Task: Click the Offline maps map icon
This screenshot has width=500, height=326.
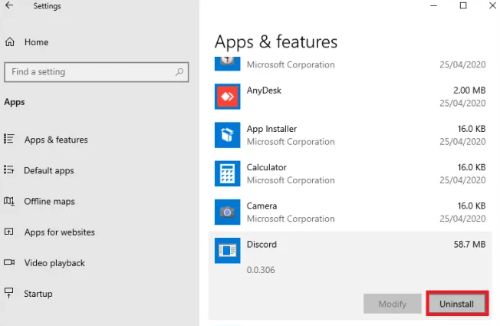Action: 9,201
